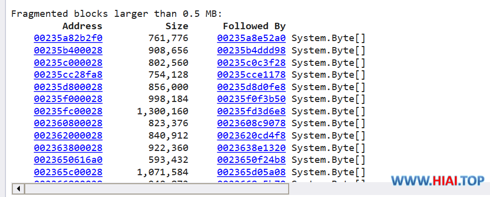This screenshot has width=490, height=197.
Task: Click the horizontal scrollbar left arrow
Action: point(18,189)
